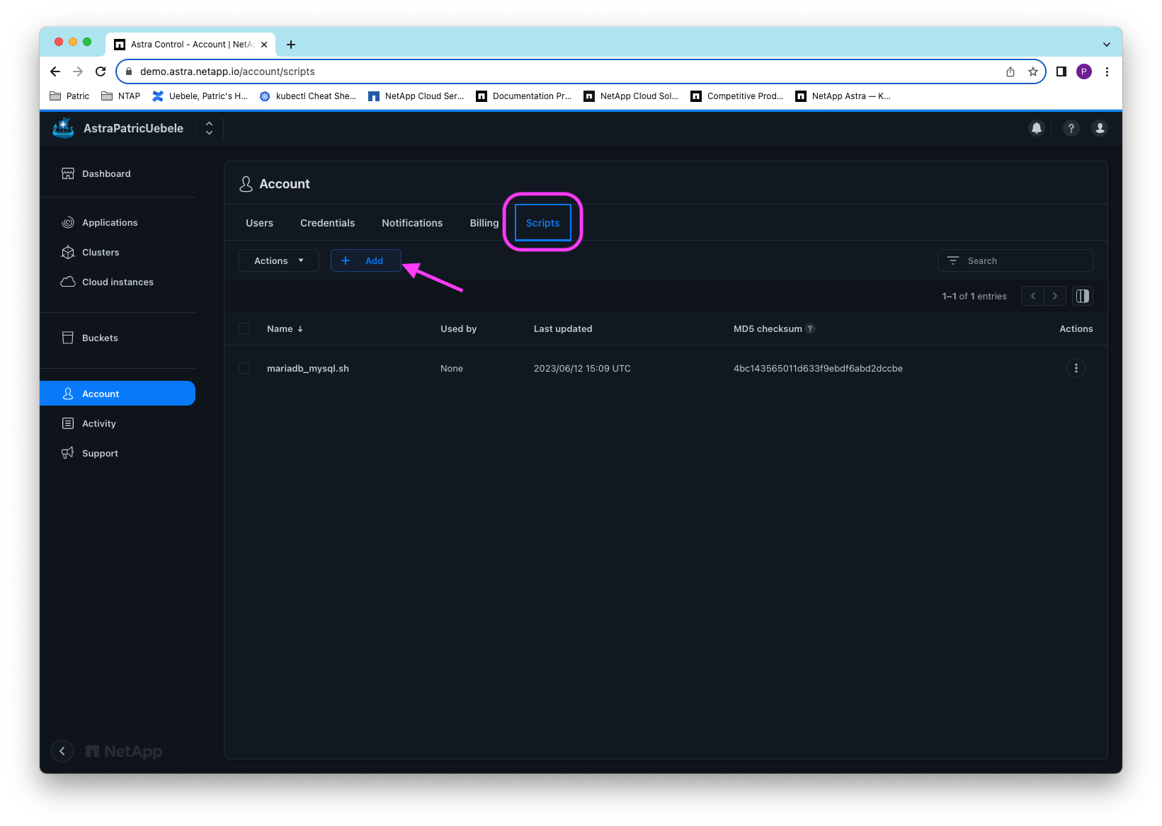
Task: Open Cloud instances from the sidebar
Action: pyautogui.click(x=118, y=282)
